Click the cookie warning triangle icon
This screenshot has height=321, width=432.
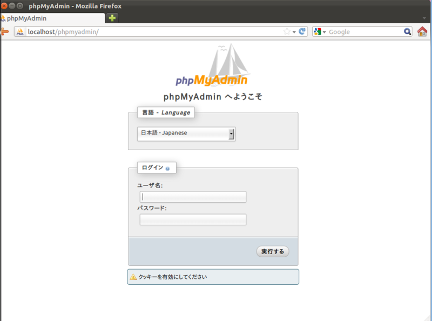tap(133, 277)
